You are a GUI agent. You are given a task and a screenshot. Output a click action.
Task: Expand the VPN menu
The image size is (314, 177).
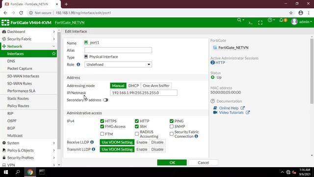coord(28,165)
